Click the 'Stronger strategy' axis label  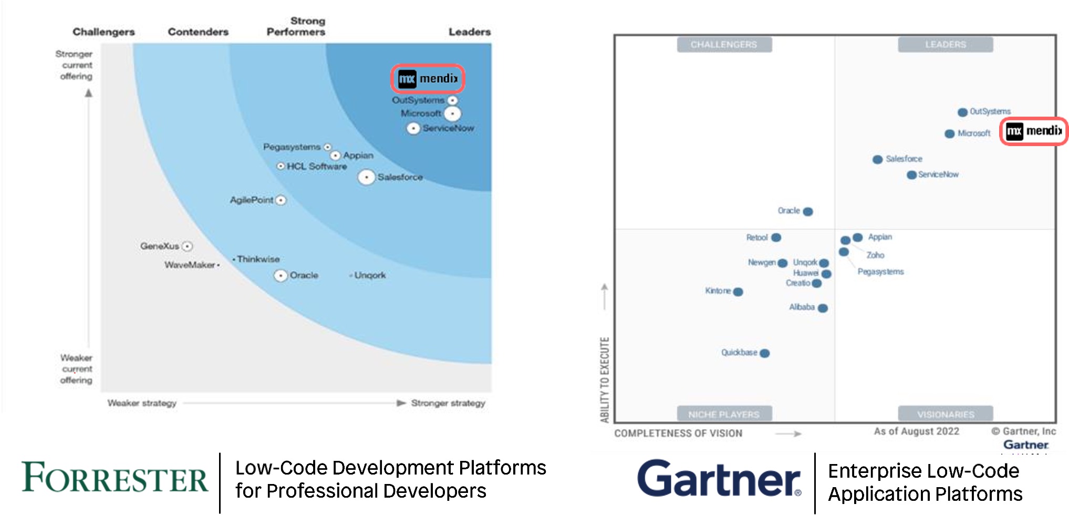[448, 403]
